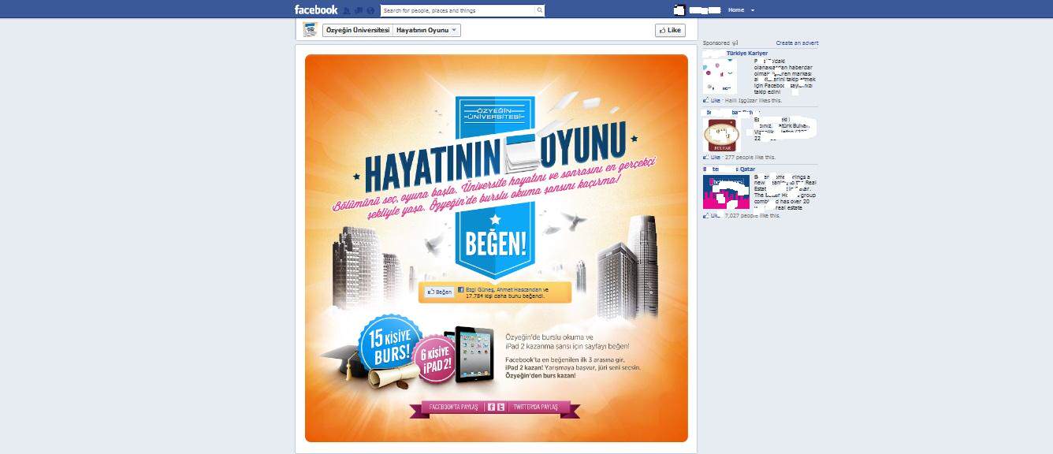Open friend requests icon in top bar
This screenshot has width=1053, height=454.
[347, 11]
